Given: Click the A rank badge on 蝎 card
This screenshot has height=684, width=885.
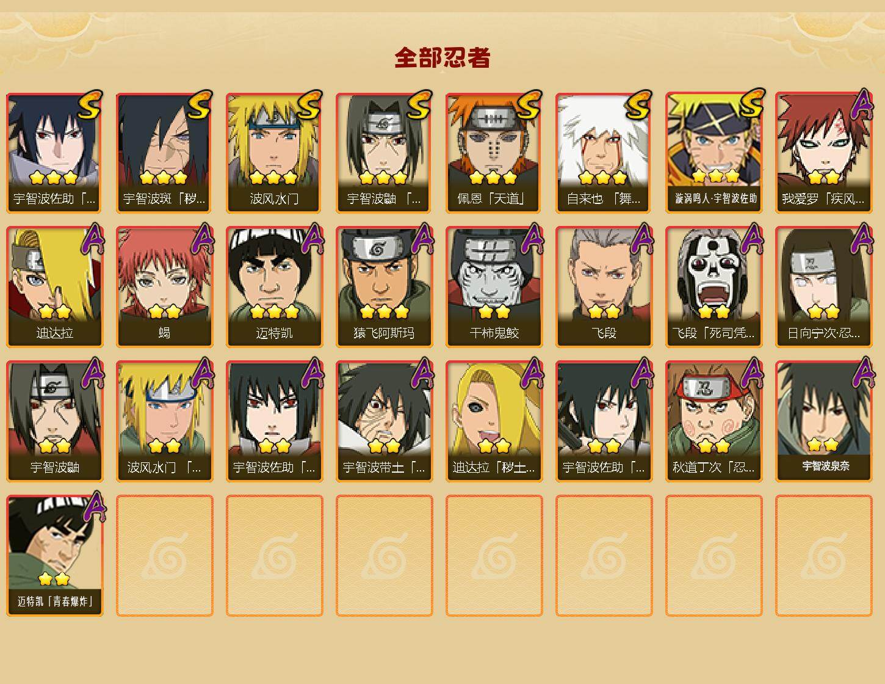Looking at the screenshot, I should point(201,239).
